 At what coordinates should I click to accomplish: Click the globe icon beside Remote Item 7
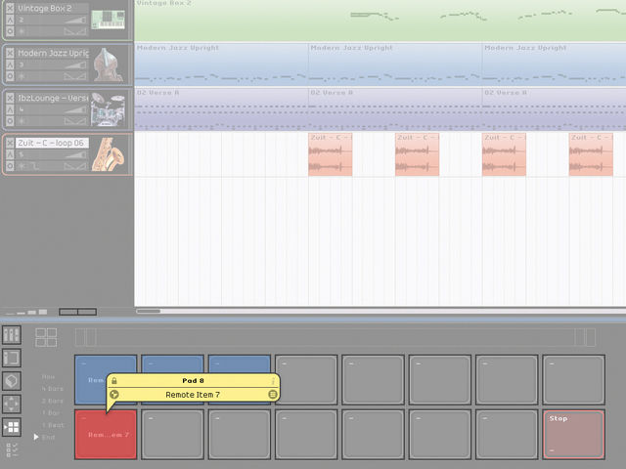click(114, 395)
